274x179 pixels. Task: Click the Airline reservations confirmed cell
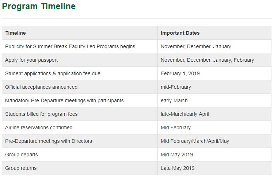coord(39,127)
